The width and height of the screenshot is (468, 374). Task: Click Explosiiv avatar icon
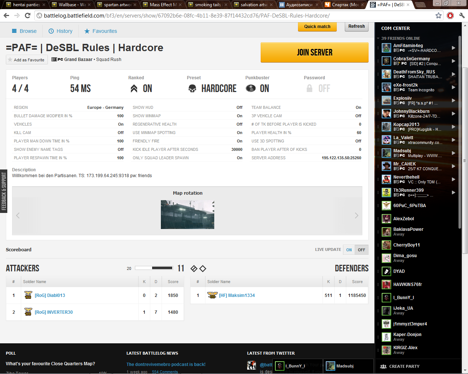click(x=386, y=100)
